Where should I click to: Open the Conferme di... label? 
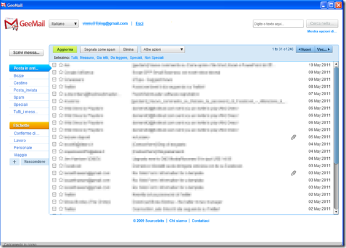[x=26, y=133]
